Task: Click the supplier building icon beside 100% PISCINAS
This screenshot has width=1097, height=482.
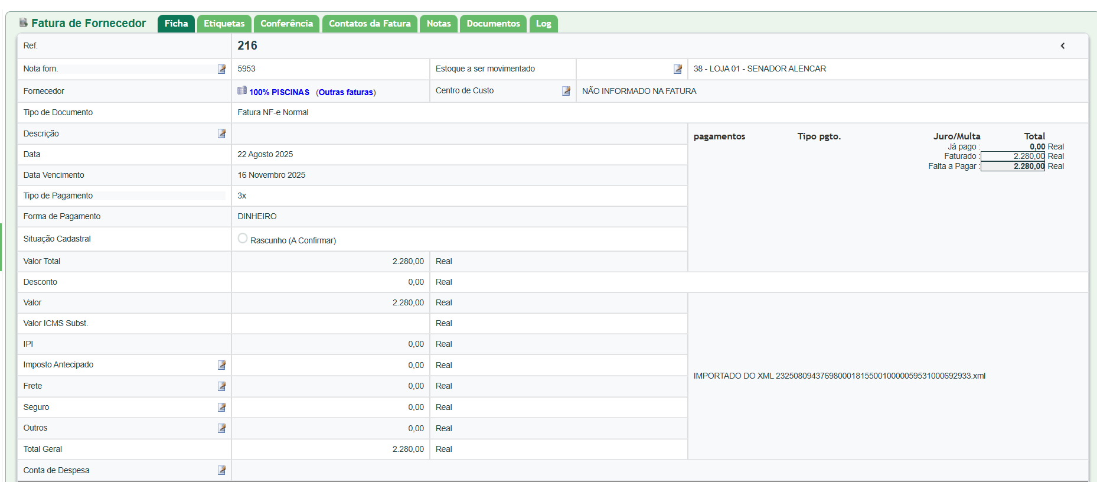Action: tap(242, 90)
